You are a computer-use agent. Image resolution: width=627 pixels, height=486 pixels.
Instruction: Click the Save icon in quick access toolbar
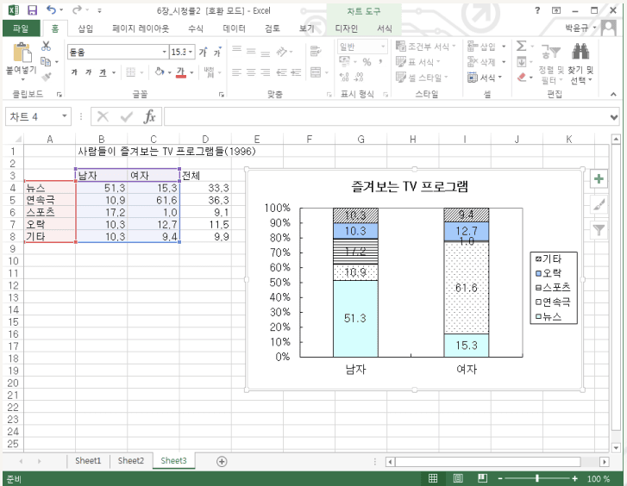pos(32,10)
